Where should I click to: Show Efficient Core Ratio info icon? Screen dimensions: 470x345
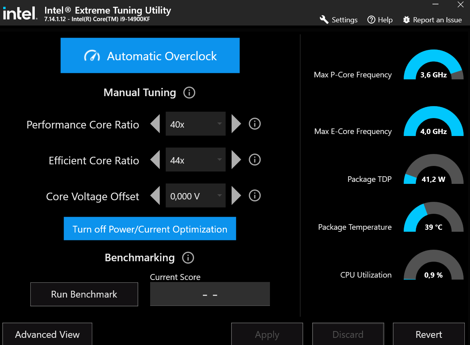pyautogui.click(x=255, y=160)
